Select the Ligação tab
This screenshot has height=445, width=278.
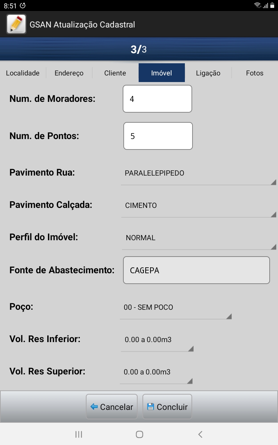tap(208, 73)
